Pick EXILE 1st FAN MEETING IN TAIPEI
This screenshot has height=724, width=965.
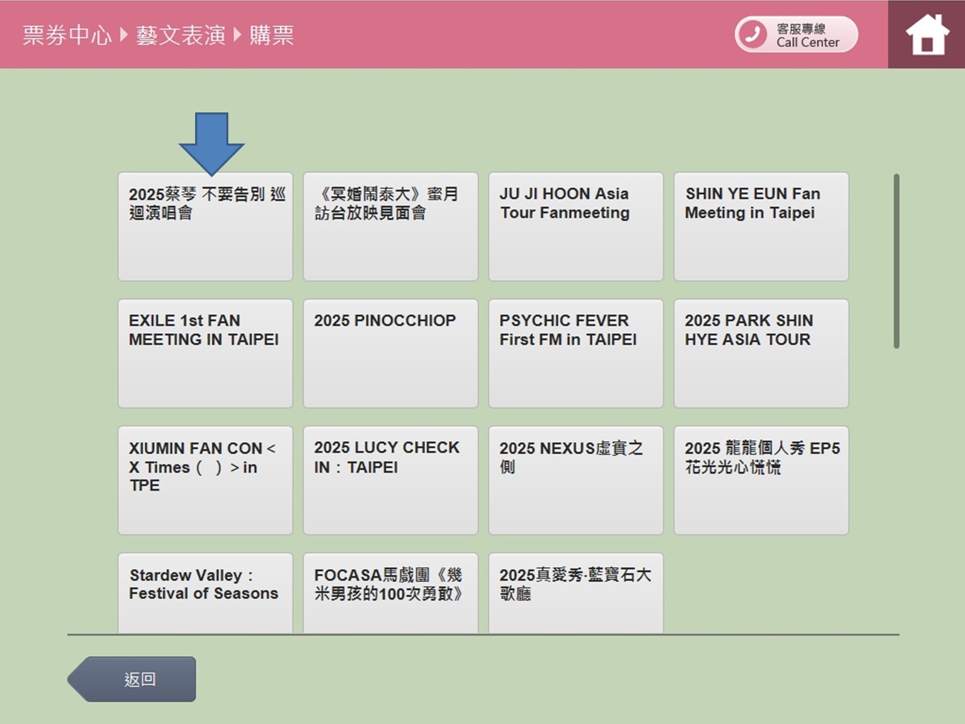[205, 353]
